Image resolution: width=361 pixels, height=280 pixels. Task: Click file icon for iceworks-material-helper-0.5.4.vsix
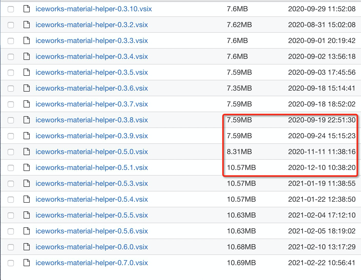(27, 199)
